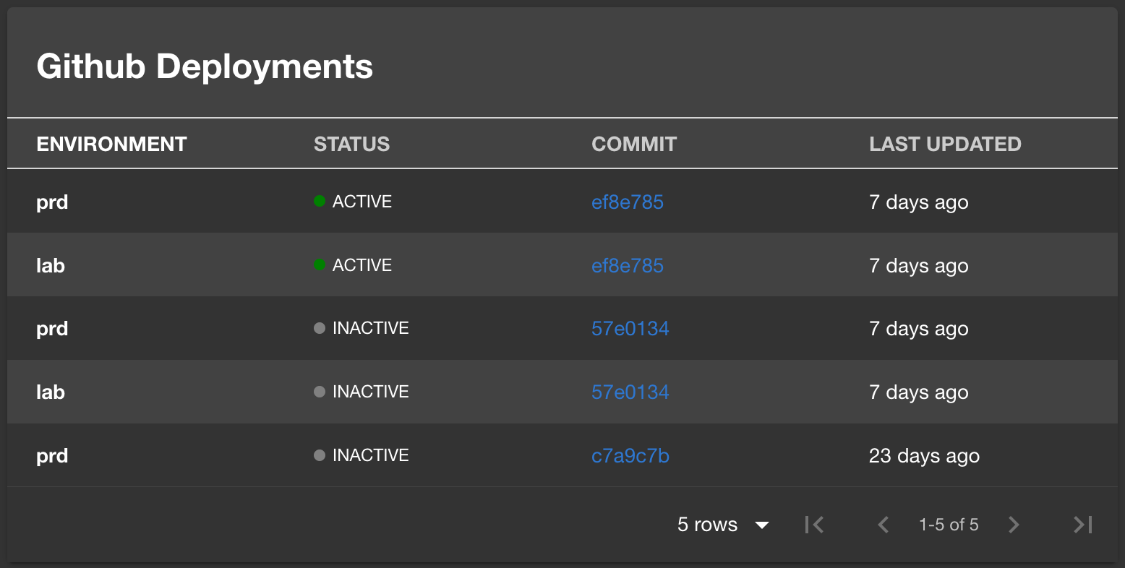Click the gray INACTIVE dot for commit c7a9c7b
This screenshot has width=1125, height=568.
click(x=319, y=455)
